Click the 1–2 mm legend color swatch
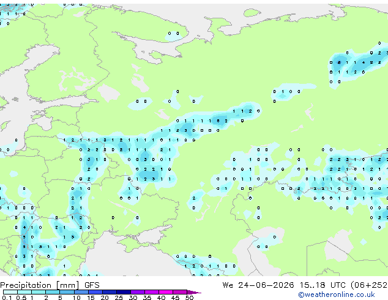Image resolution: width=388 pixels, height=300 pixels. tap(39, 292)
